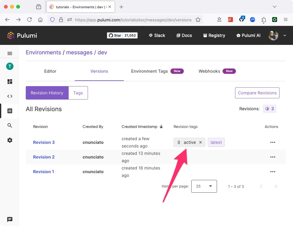Expand the user account dropdown chevron
The height and width of the screenshot is (226, 293).
[285, 35]
